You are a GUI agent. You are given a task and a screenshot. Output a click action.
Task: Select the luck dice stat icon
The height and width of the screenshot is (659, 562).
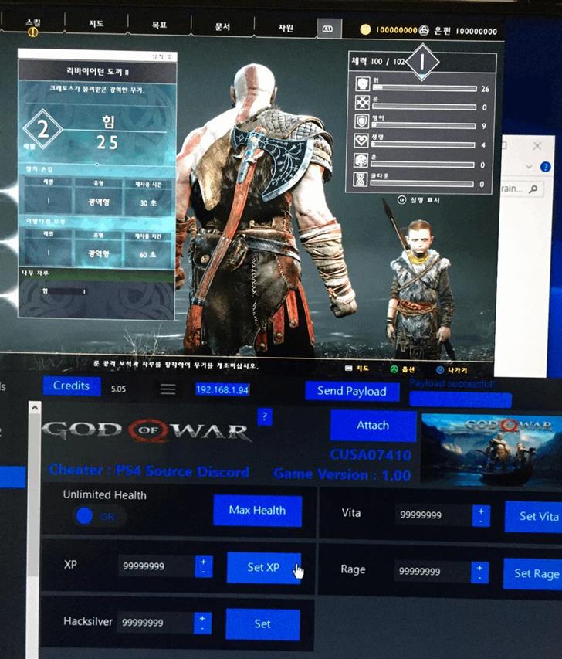point(361,160)
